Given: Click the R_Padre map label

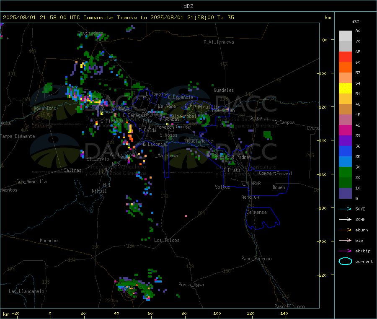Looking at the screenshot, I should click(x=240, y=157).
